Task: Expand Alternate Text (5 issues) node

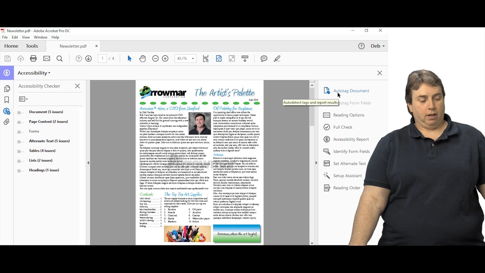Action: (19, 141)
